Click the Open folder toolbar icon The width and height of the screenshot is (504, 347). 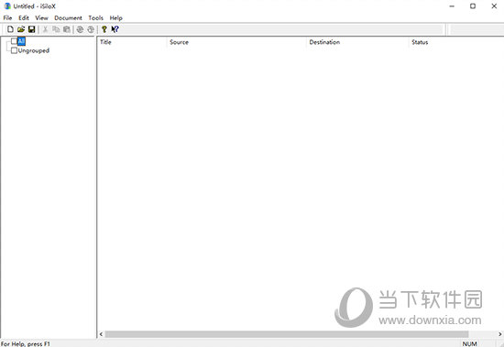pyautogui.click(x=21, y=29)
